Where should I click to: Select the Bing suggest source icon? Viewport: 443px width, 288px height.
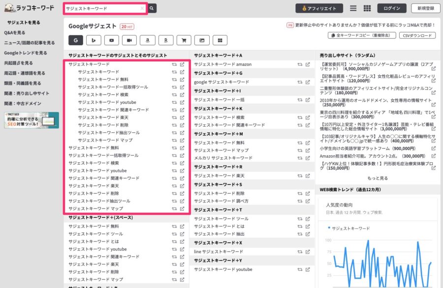(94, 40)
